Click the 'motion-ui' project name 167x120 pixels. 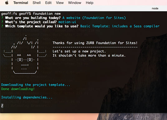point(67,22)
